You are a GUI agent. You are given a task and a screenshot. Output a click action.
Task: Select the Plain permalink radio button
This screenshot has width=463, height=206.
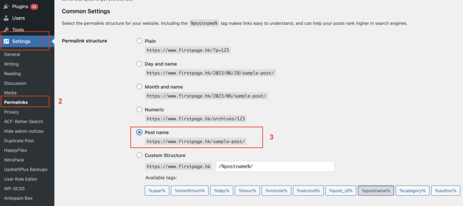[139, 41]
